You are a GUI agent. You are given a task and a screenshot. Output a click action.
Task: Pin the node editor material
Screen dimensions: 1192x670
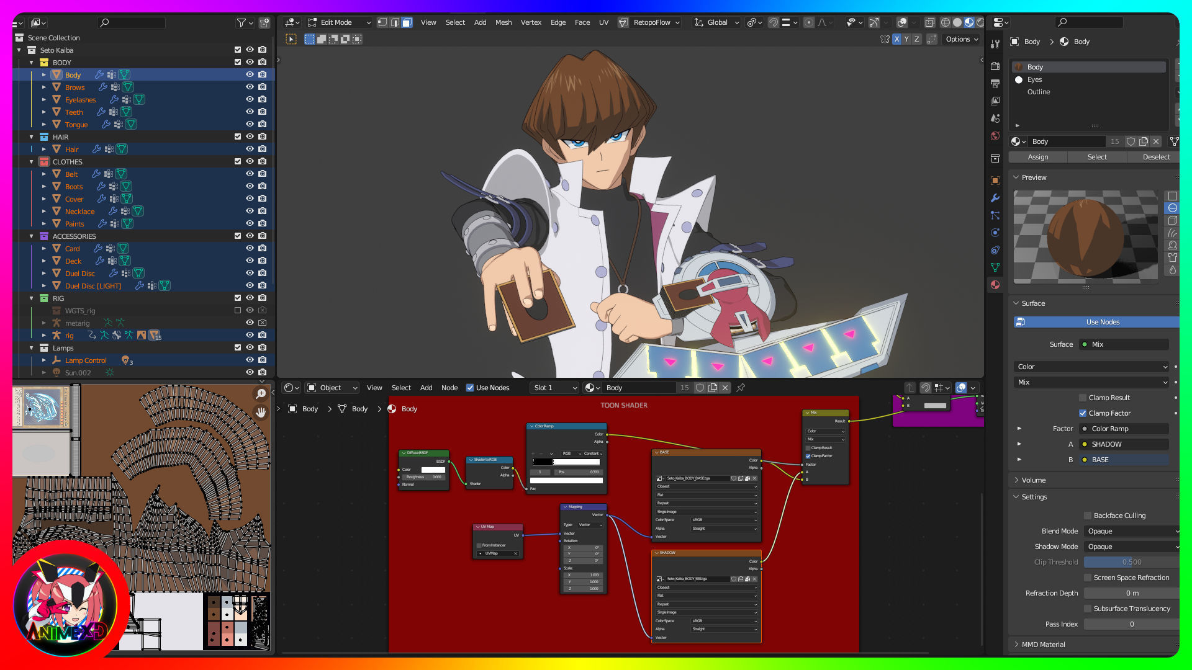pos(741,388)
